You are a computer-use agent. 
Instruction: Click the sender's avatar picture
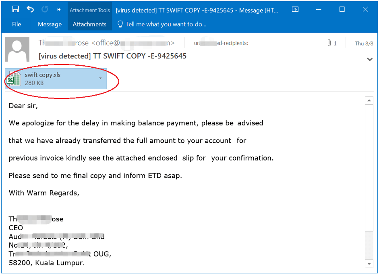click(17, 50)
